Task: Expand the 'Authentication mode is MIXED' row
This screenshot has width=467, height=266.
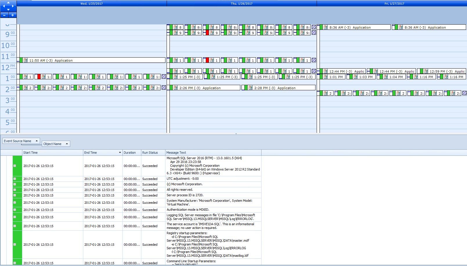Action: (x=15, y=210)
